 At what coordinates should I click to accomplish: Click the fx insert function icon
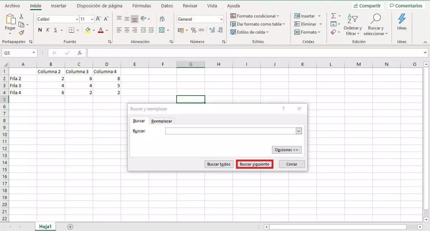(80, 53)
